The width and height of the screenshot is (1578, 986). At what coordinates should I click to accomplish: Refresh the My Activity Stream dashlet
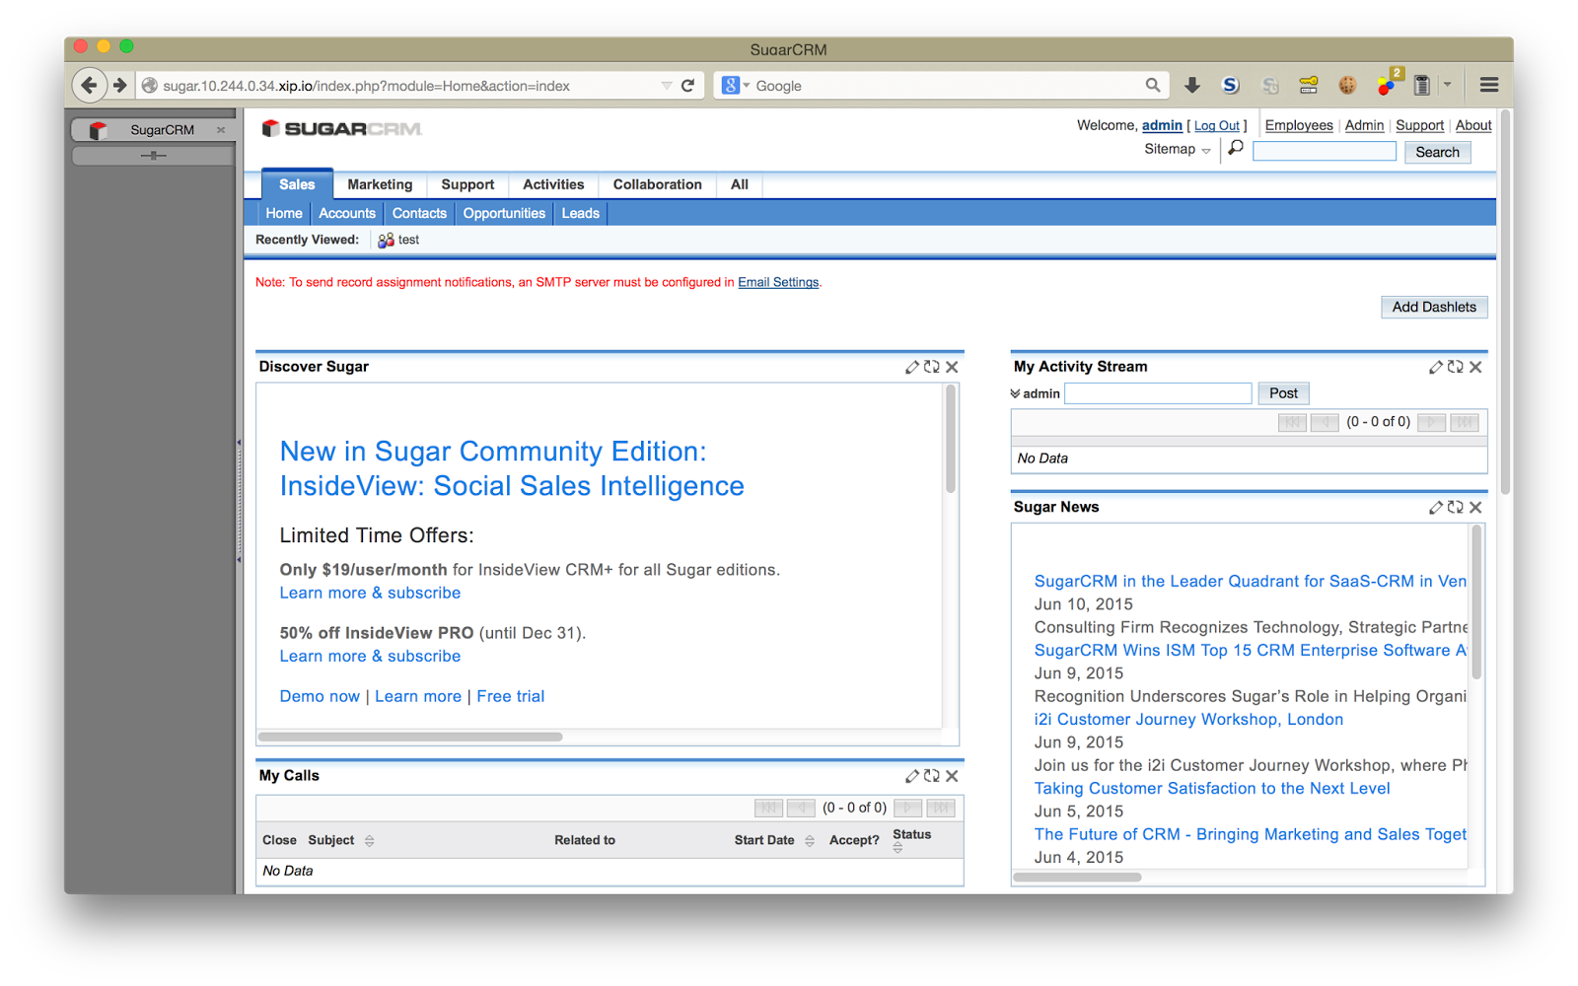click(x=1456, y=367)
